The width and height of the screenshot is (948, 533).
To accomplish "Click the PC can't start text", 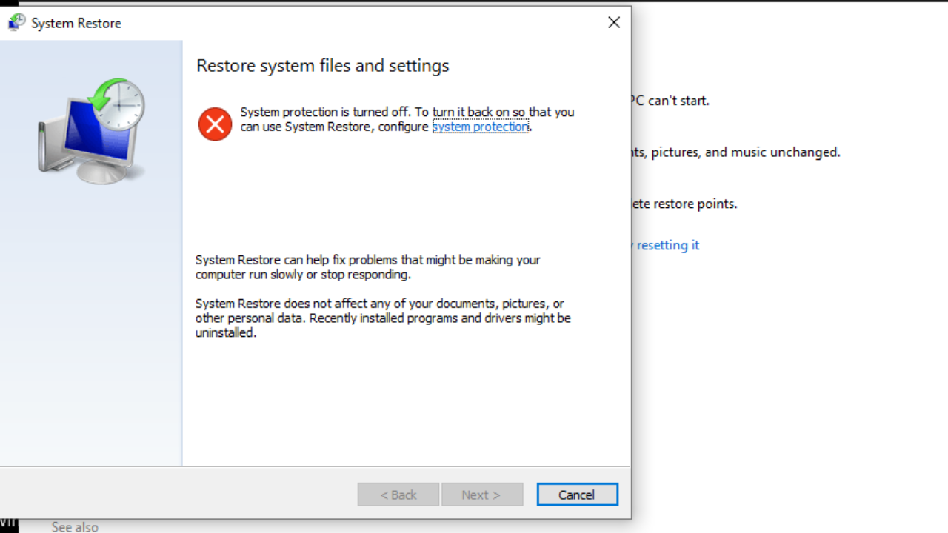I will (671, 101).
